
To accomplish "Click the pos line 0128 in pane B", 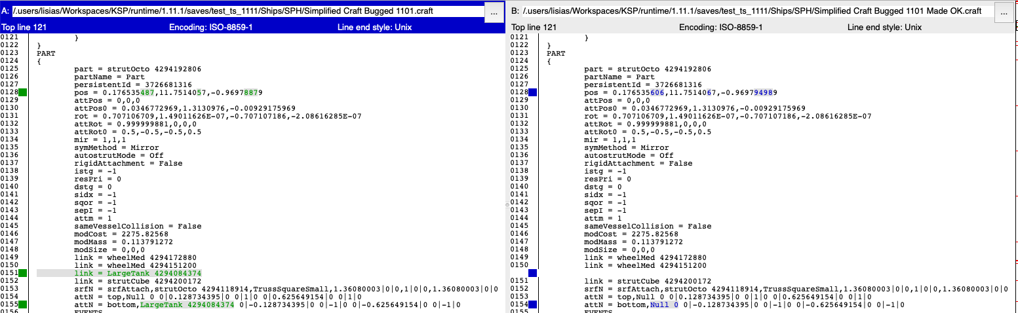I will click(680, 92).
